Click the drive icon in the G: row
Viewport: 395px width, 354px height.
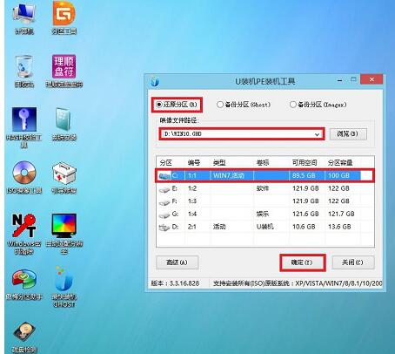[164, 214]
